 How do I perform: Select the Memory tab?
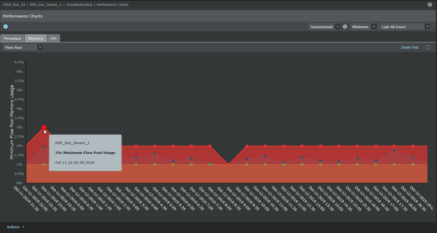click(x=36, y=38)
